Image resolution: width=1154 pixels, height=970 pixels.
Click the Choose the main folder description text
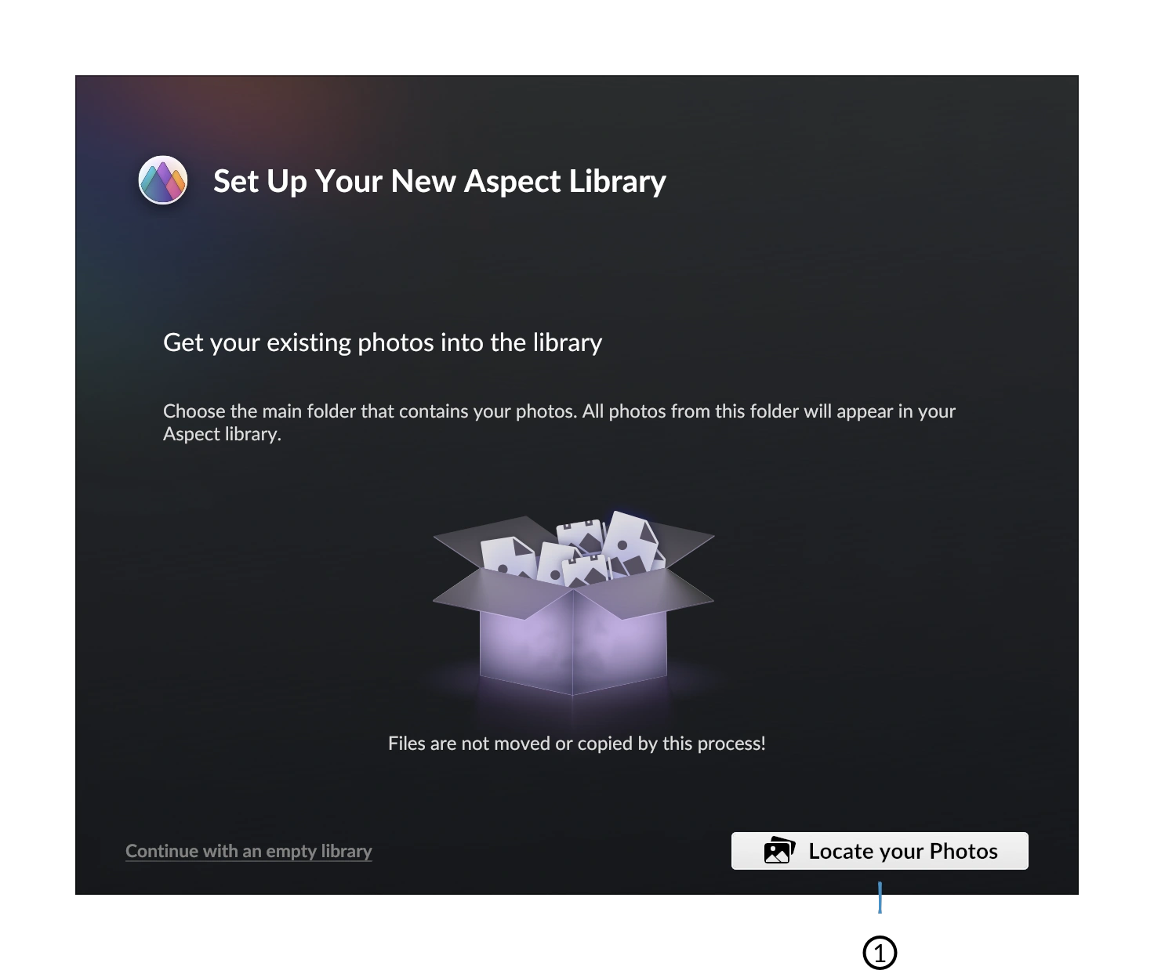559,422
